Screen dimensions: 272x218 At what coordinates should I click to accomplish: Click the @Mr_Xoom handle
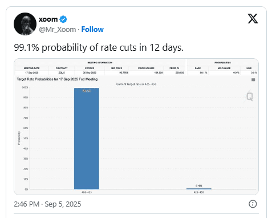[57, 30]
